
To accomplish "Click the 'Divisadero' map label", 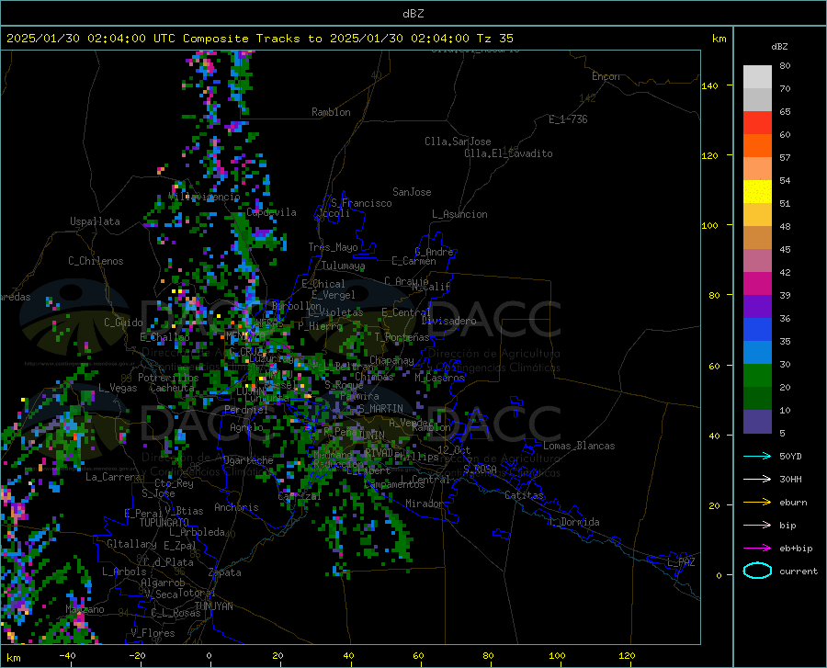I will point(448,321).
